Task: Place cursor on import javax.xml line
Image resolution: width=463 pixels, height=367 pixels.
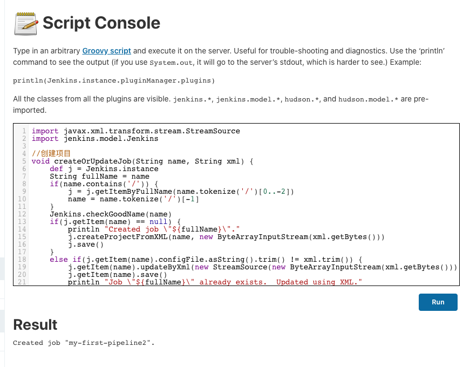Action: point(135,131)
